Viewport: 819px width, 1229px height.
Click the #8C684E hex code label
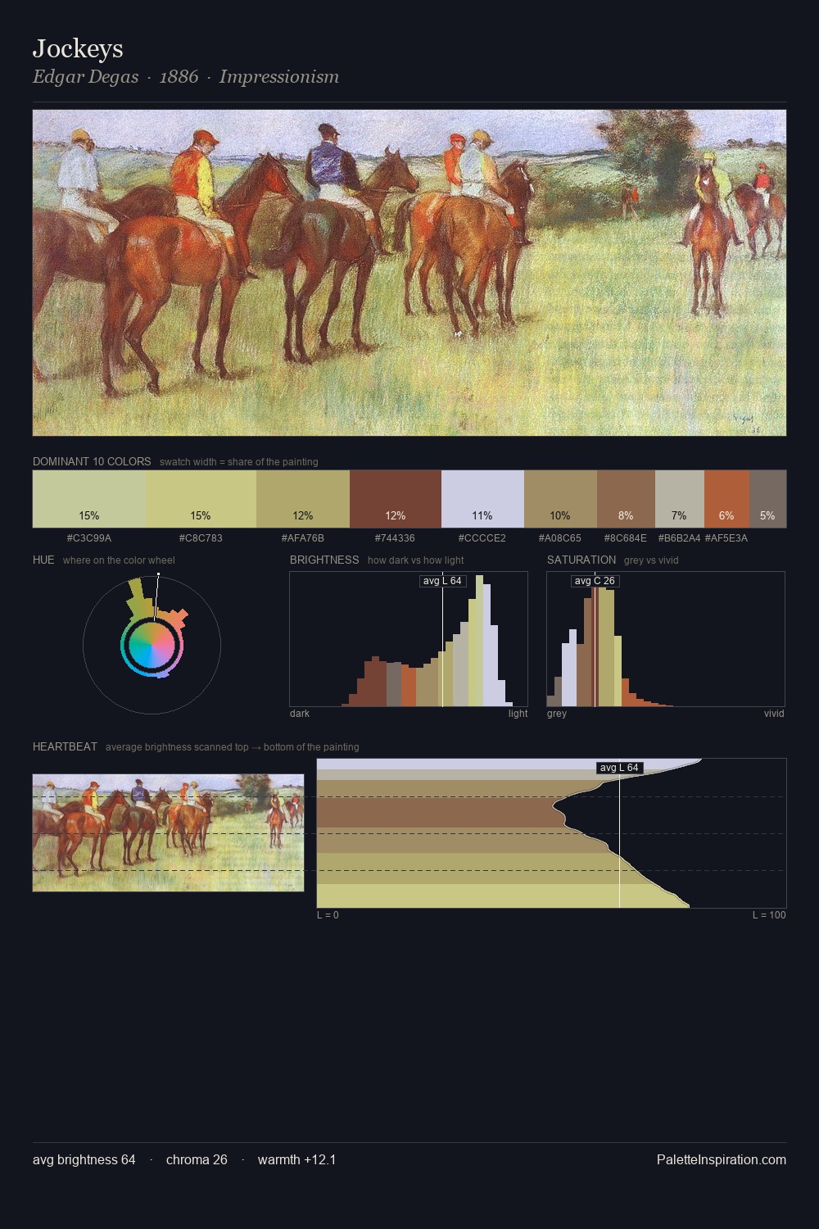point(626,538)
